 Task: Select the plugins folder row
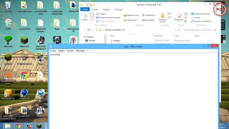[x=150, y=40]
